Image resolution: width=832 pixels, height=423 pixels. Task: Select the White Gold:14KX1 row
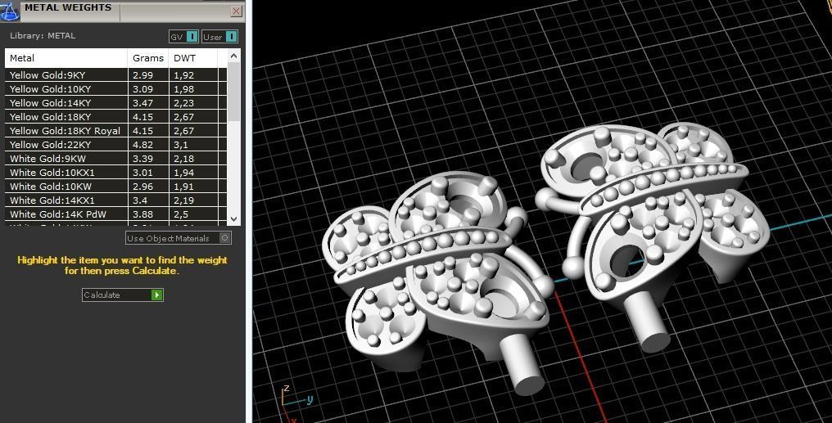(115, 200)
